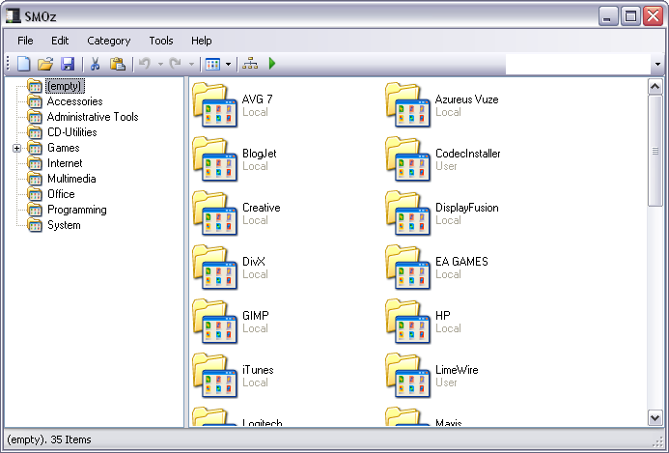This screenshot has width=669, height=453.
Task: Expand the Games tree node
Action: tap(16, 148)
